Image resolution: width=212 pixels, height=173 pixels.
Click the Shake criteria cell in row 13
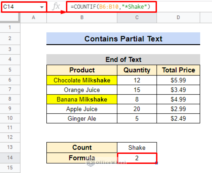[x=137, y=147]
